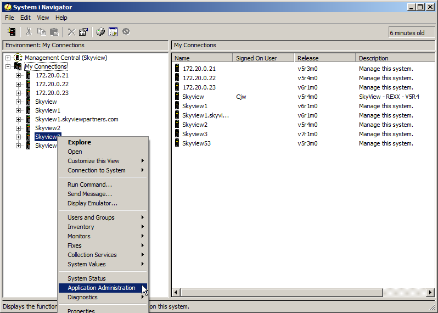Click server icon of Skyview3 row in list

[x=177, y=134]
